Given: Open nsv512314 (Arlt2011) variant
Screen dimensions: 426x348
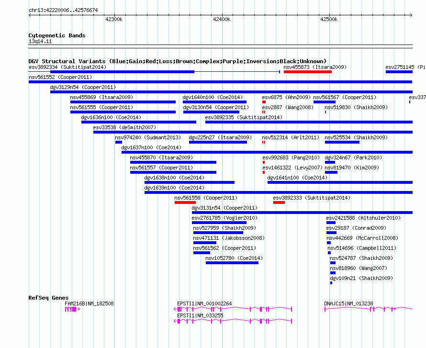Looking at the screenshot, I should (x=291, y=137).
